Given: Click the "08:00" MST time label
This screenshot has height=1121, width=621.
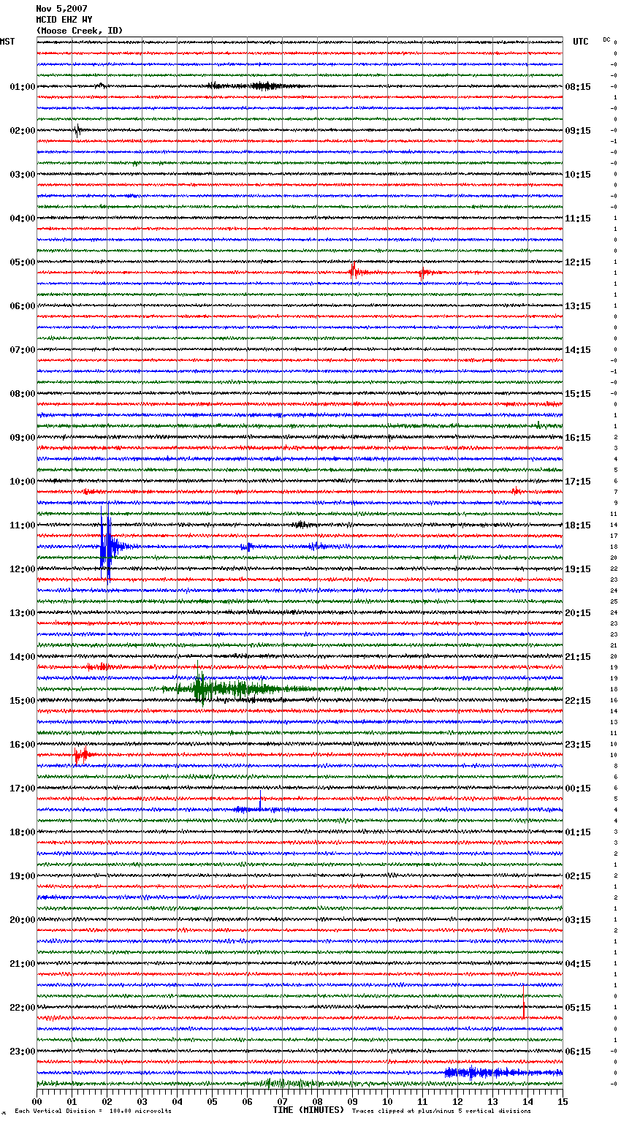Looking at the screenshot, I should coord(23,394).
